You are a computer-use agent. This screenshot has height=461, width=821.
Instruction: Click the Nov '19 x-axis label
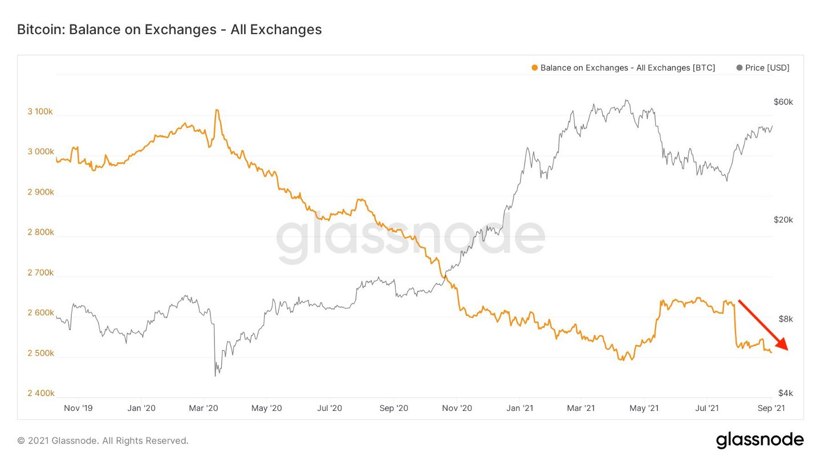click(78, 409)
